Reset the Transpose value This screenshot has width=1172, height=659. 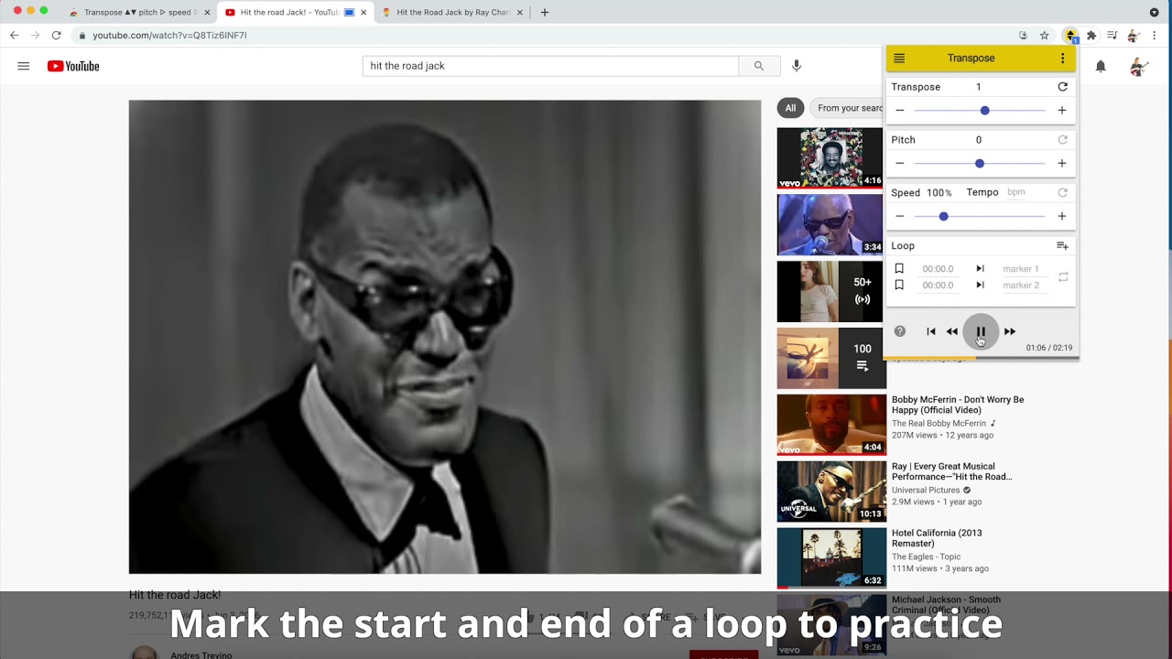coord(1062,87)
